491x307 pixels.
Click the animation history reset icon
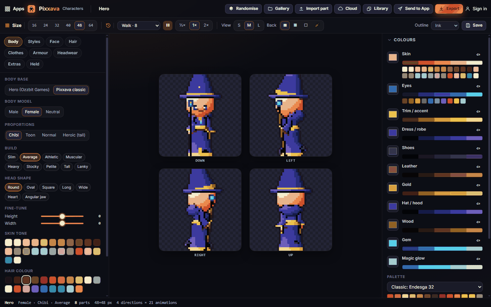108,25
